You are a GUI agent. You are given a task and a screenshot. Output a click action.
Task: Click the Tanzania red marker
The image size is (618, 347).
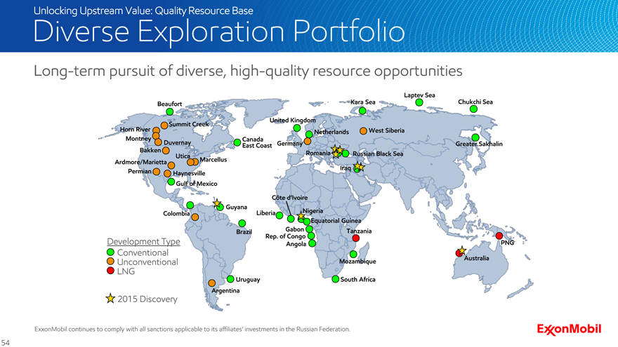356,238
